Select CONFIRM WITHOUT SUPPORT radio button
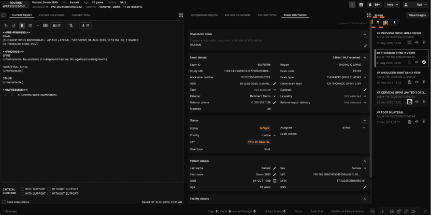Screen dimensions: 431x215 coord(49,194)
